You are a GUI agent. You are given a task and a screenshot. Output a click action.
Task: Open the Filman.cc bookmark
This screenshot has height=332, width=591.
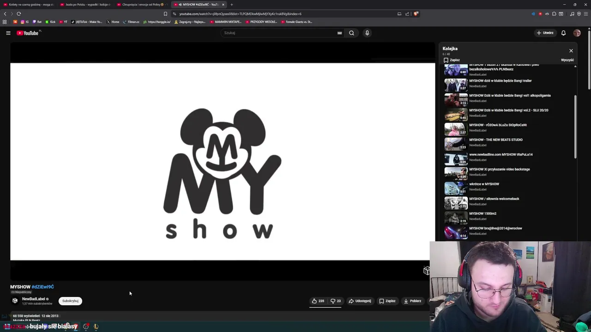click(x=131, y=22)
